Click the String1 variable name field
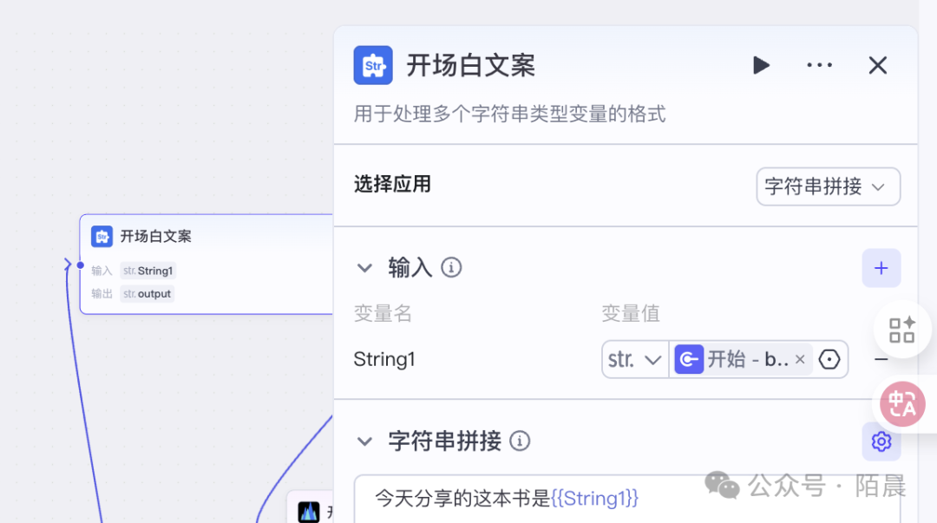The width and height of the screenshot is (937, 523). tap(385, 359)
